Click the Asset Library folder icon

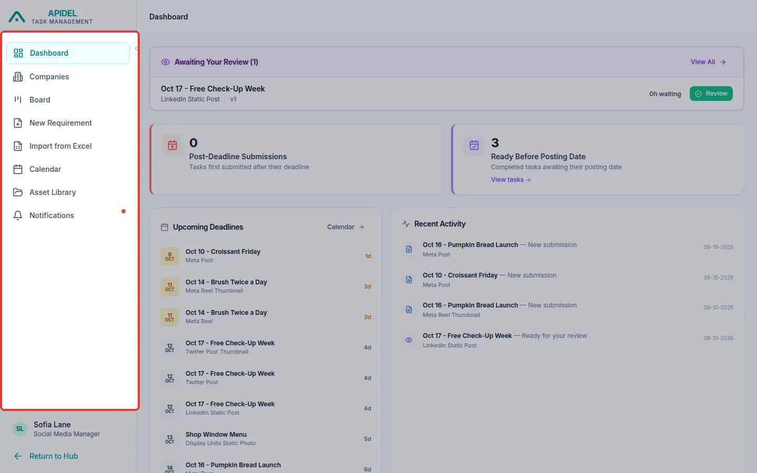coord(18,192)
